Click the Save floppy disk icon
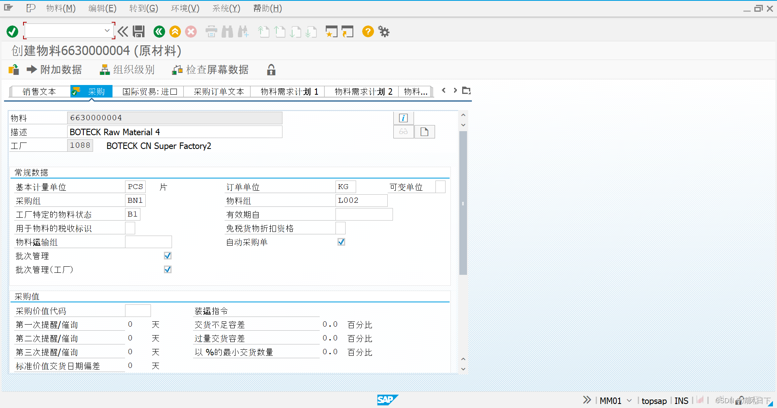The height and width of the screenshot is (408, 777). click(139, 31)
